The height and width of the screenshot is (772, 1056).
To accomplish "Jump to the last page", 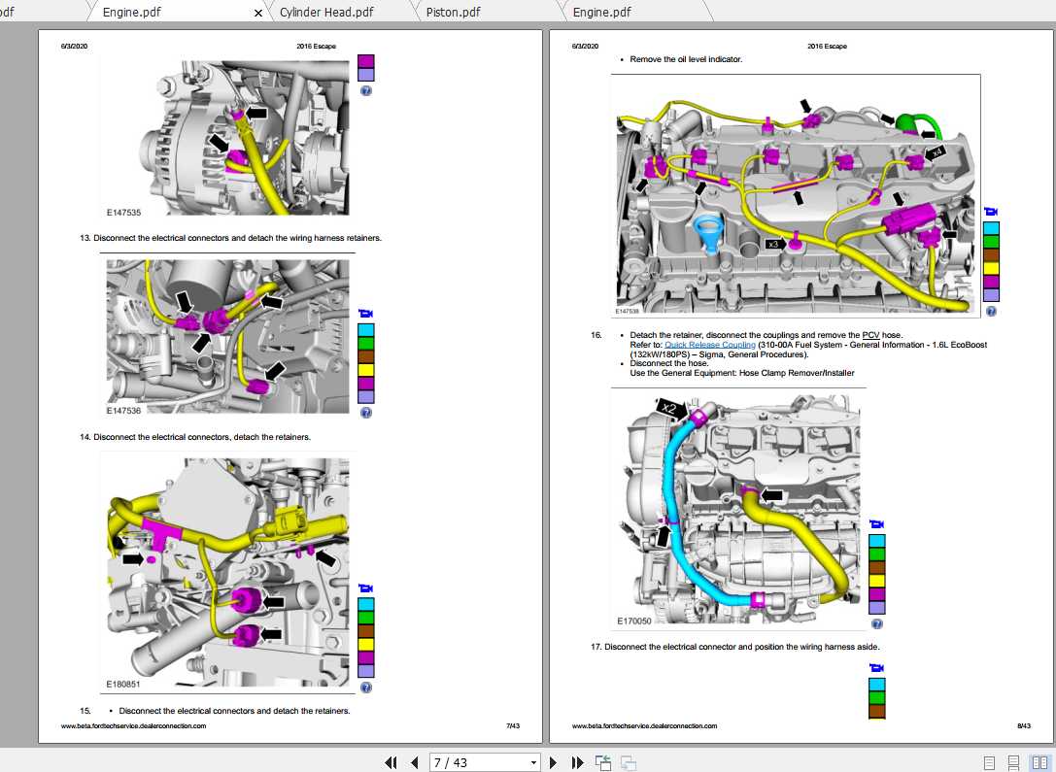I will pyautogui.click(x=577, y=763).
